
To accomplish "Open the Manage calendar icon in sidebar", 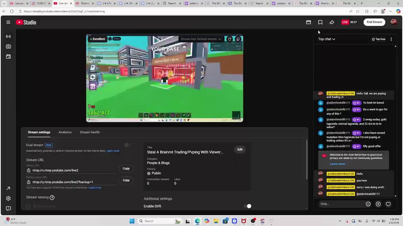I will coord(9,56).
